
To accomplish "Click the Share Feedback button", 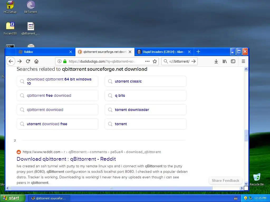I will (x=225, y=180).
